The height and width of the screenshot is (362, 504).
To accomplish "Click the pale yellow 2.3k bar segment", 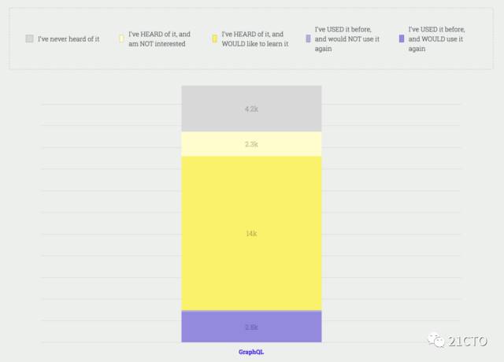I will click(251, 144).
